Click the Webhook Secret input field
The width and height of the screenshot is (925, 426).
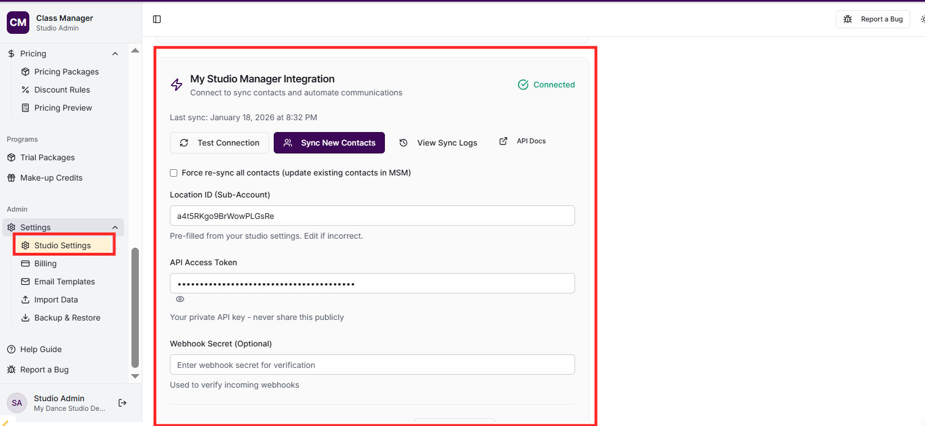[x=372, y=364]
